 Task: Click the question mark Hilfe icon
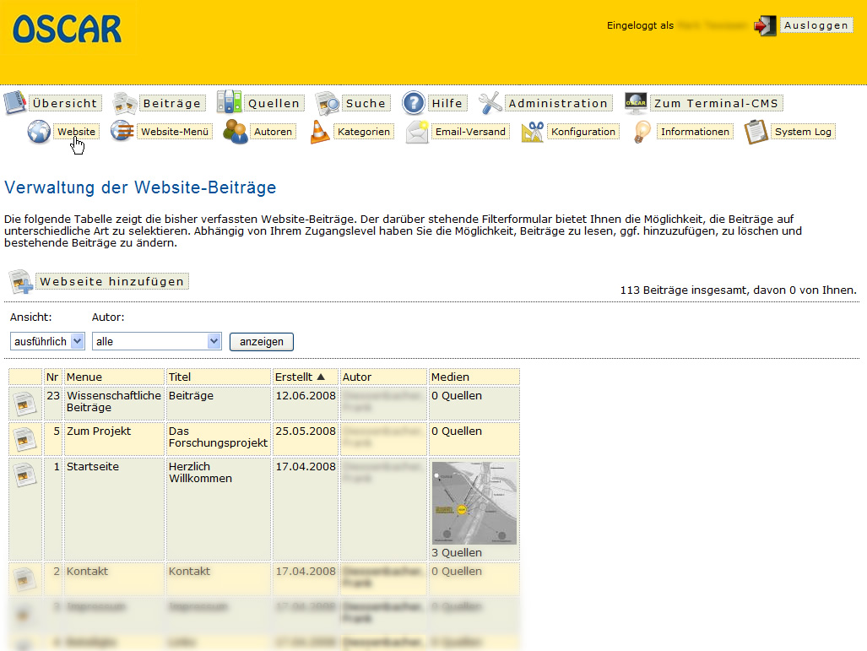coord(413,103)
